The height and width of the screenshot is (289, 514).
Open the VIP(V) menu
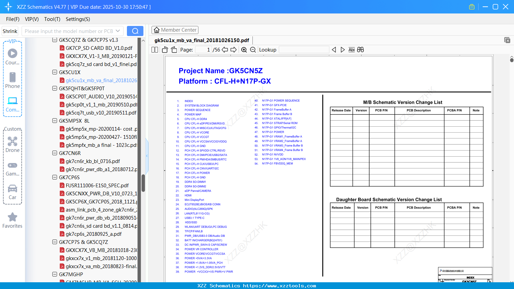[32, 19]
